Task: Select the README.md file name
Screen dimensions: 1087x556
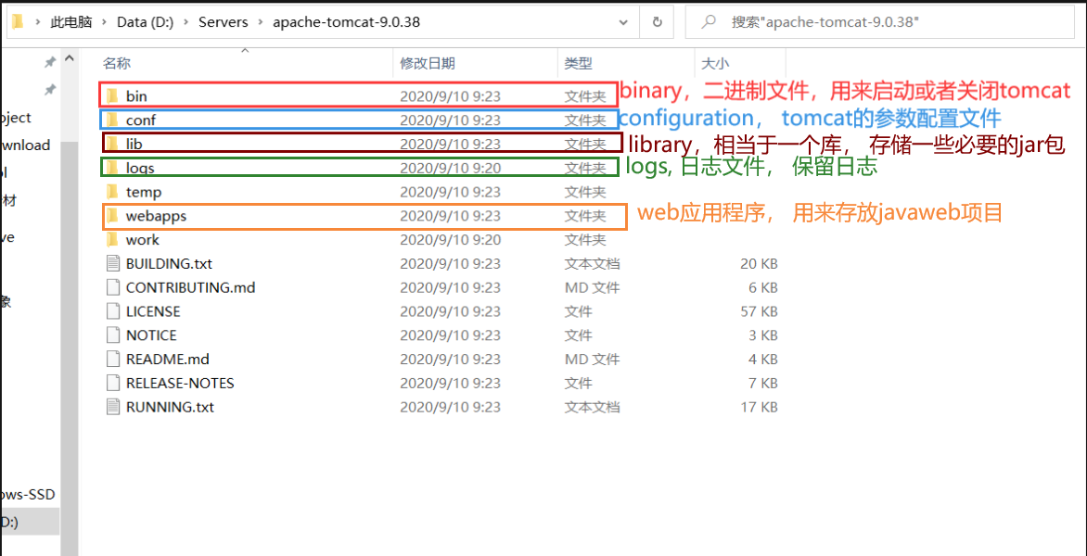Action: pos(168,360)
